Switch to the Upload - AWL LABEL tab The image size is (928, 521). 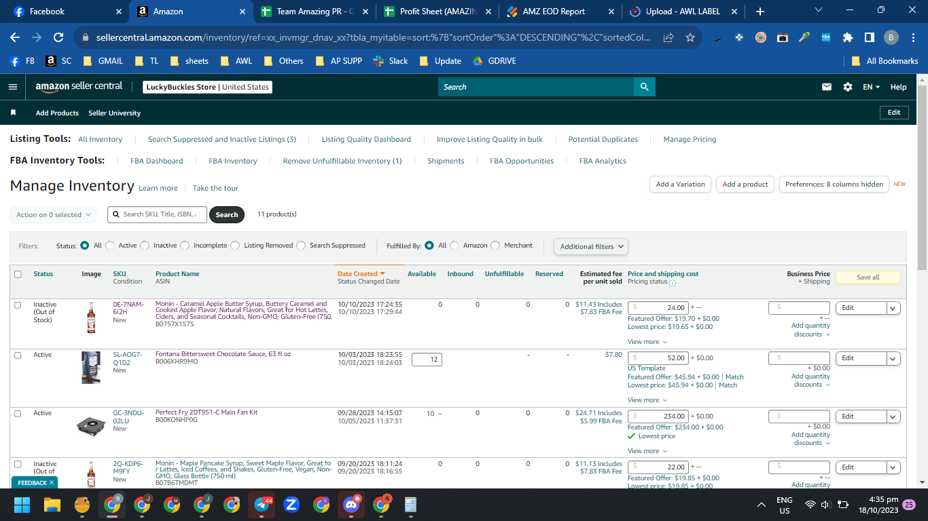(x=684, y=12)
